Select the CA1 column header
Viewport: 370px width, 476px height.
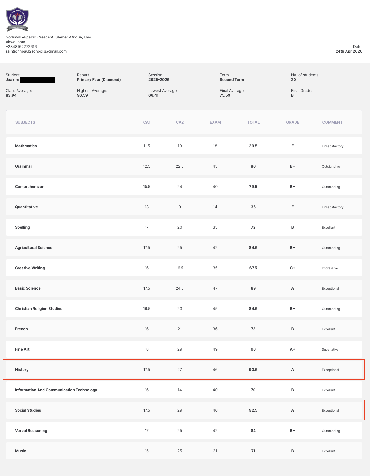click(147, 122)
